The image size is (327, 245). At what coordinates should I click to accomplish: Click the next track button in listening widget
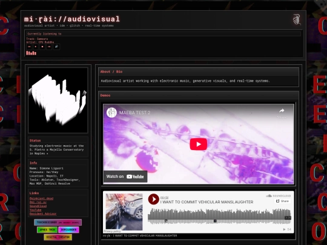coord(49,47)
